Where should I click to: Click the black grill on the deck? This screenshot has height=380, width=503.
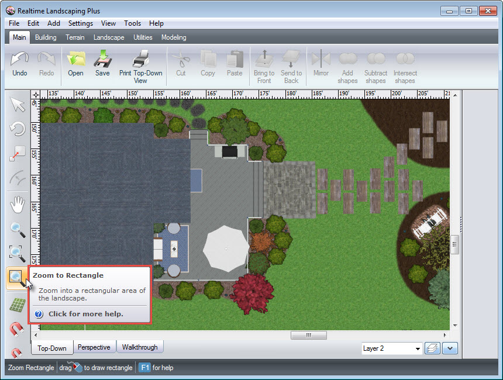[230, 152]
